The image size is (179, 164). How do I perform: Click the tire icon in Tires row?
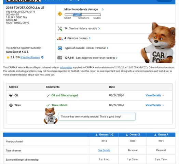click(11, 105)
